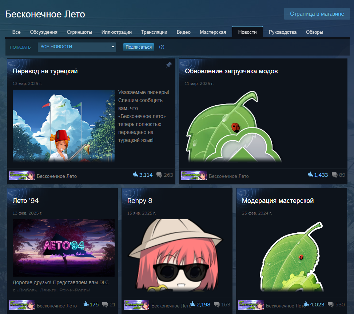Click thumbs-up icon next to 4,023
Screen dimensions: 354x314
tap(306, 304)
